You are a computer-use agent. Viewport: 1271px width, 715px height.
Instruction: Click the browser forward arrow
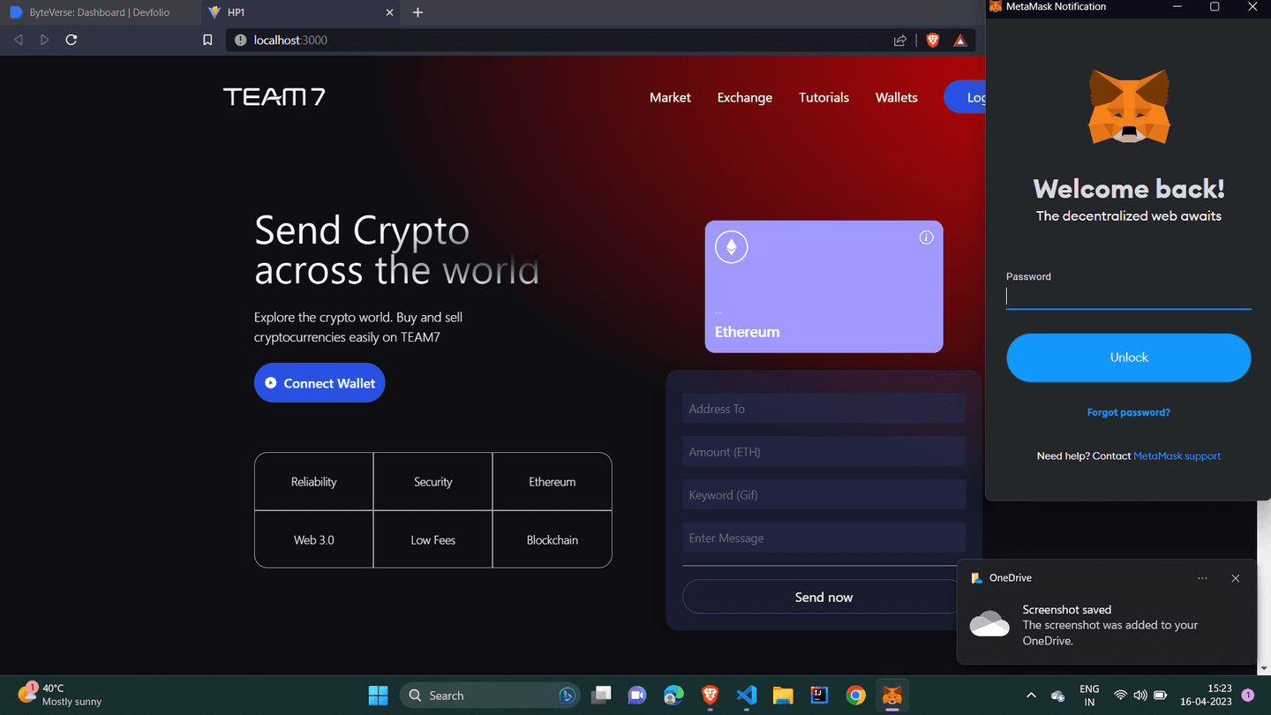(x=44, y=40)
